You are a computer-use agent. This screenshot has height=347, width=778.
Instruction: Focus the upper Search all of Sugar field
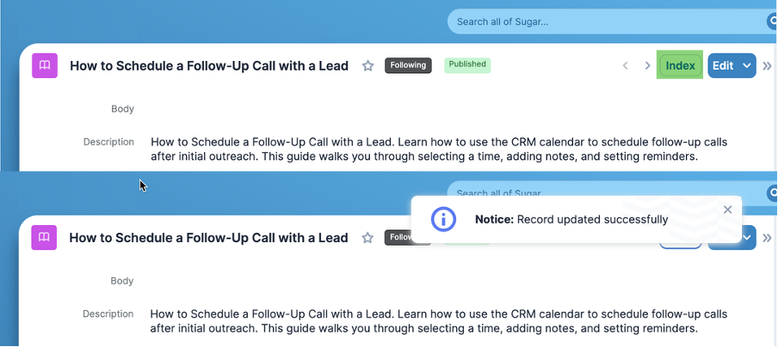point(602,21)
